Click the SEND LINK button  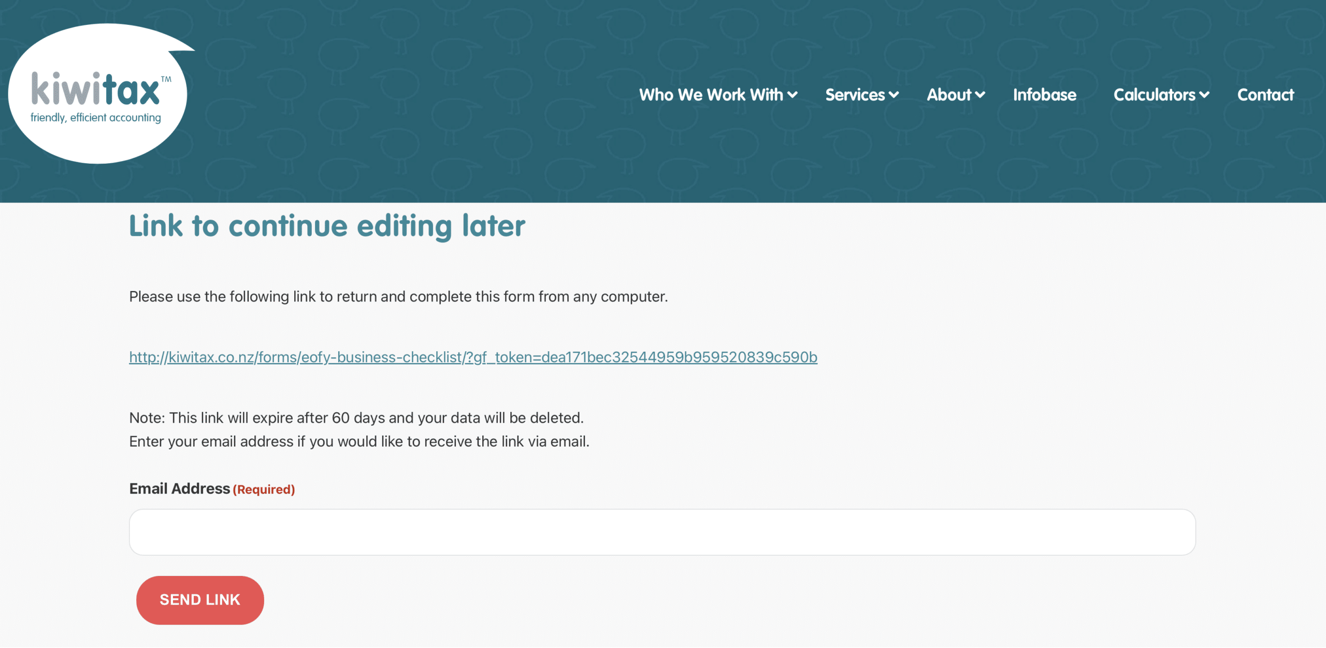[200, 600]
